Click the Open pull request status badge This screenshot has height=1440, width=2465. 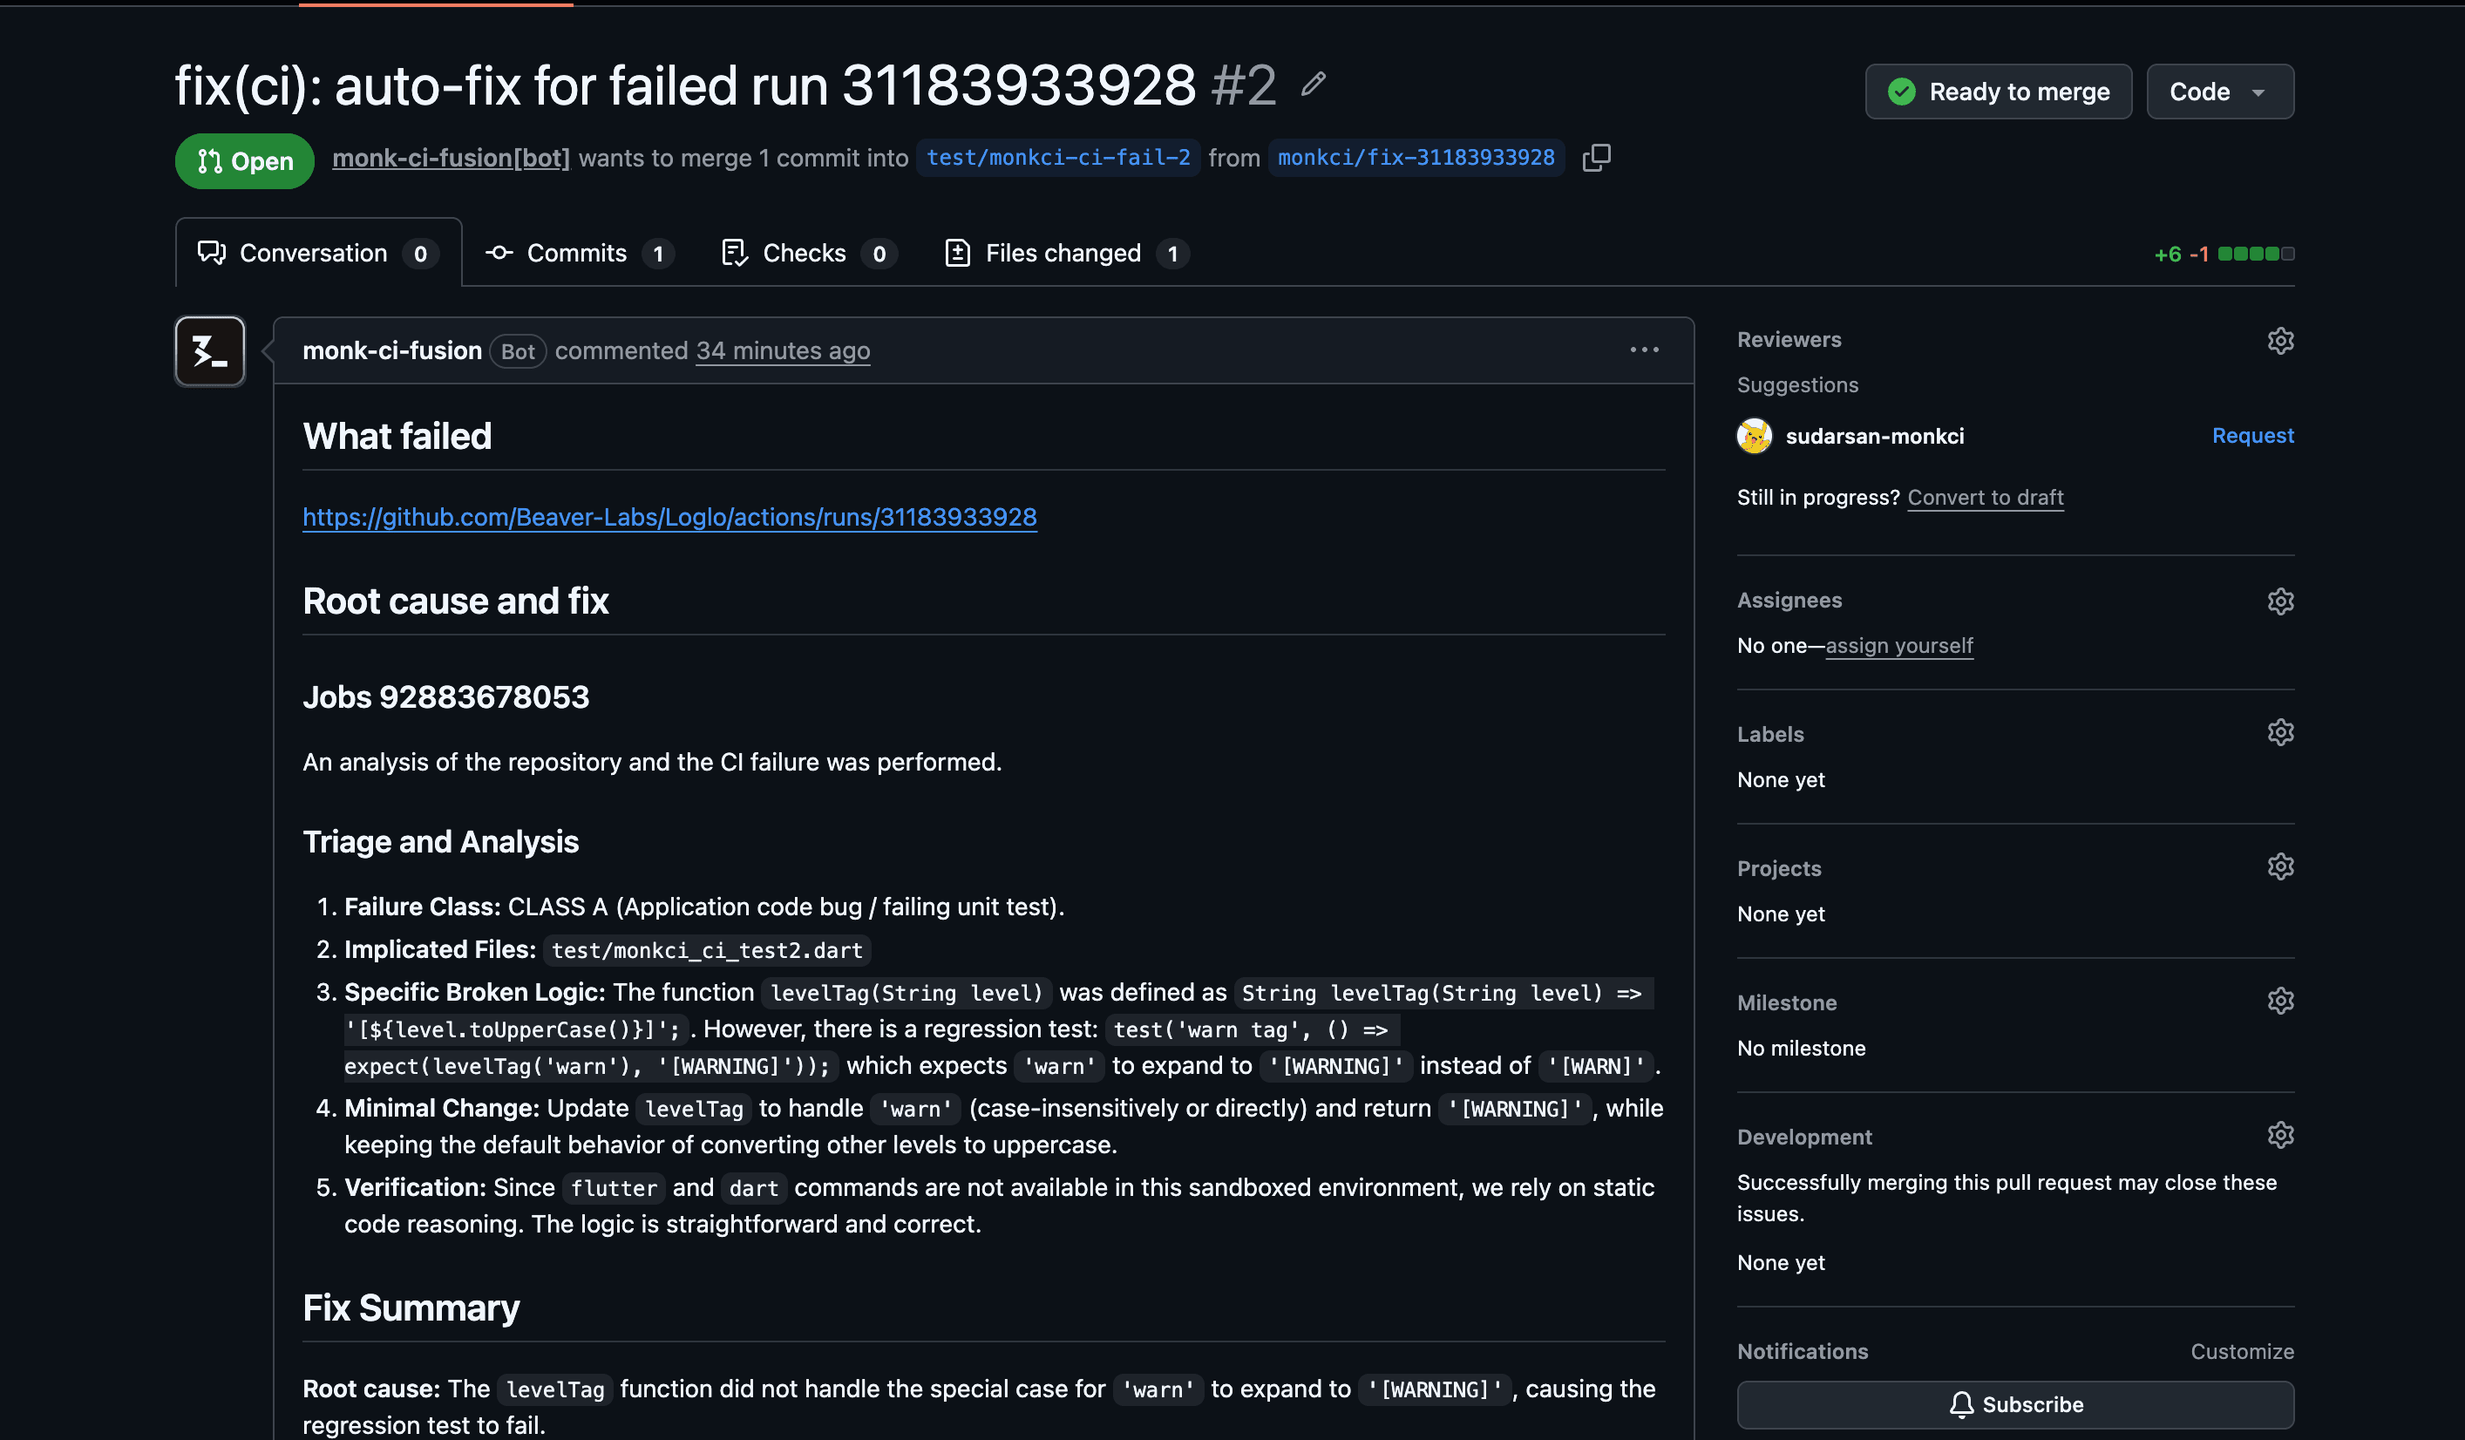click(245, 161)
